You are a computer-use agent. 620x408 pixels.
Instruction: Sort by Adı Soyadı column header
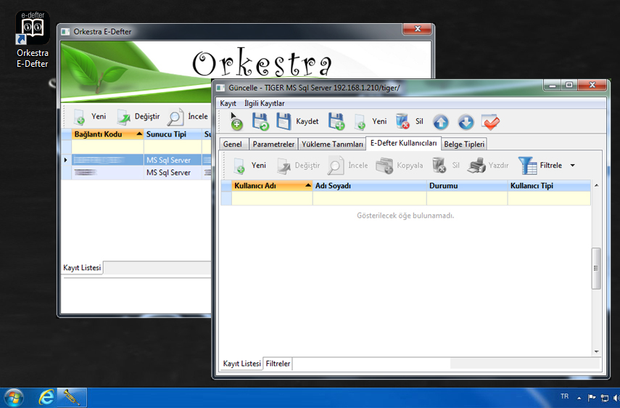[x=369, y=186]
